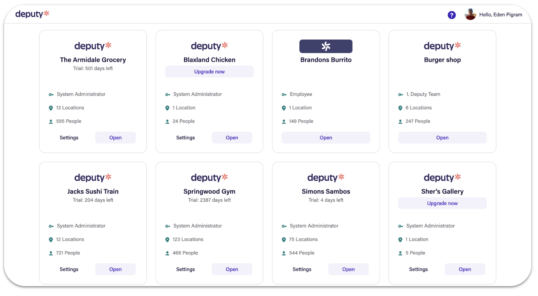This screenshot has width=538, height=296.
Task: Click the person icon beside 595 People
Action: [51, 122]
